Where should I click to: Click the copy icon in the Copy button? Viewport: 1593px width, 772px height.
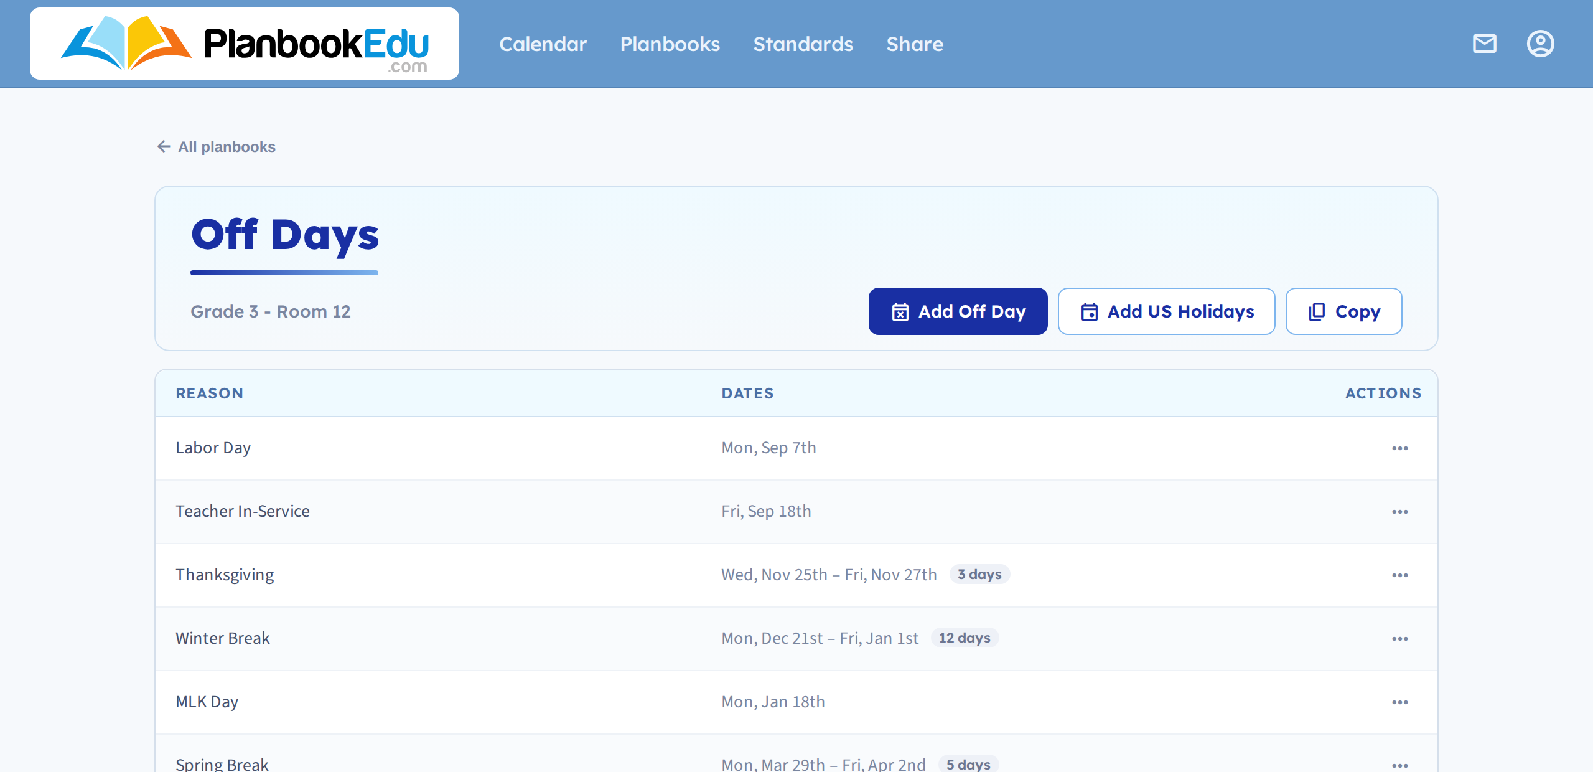(x=1317, y=311)
